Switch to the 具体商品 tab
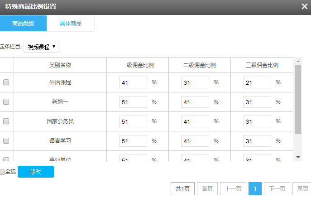Viewport: 311px width, 198px height. (71, 23)
